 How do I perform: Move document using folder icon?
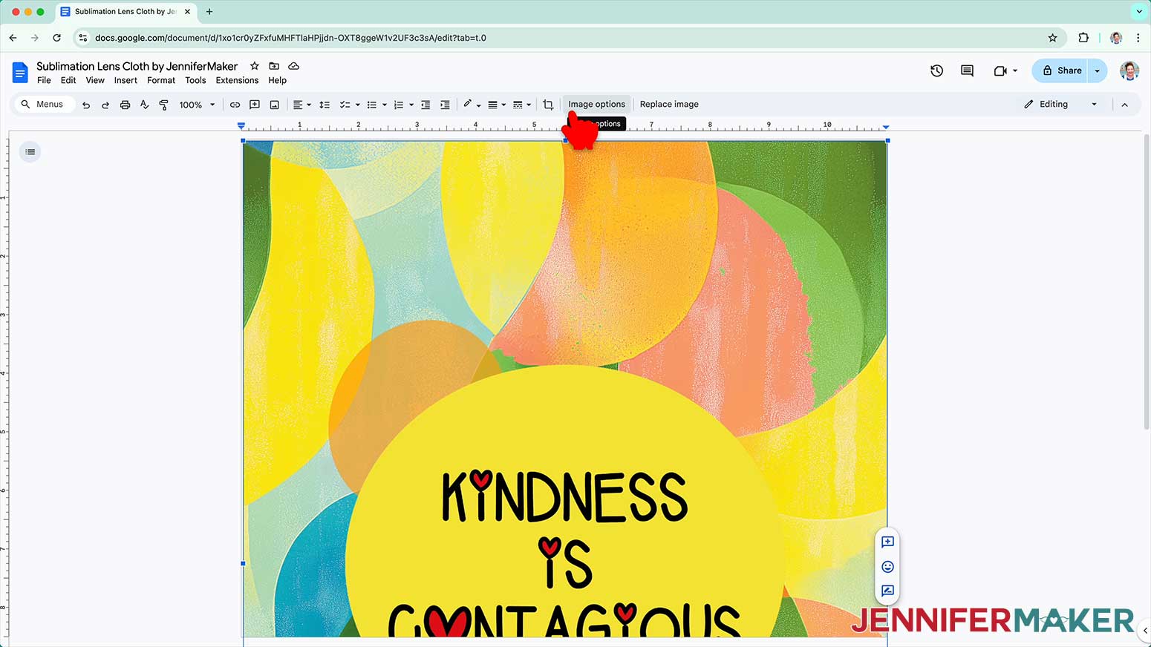tap(274, 66)
